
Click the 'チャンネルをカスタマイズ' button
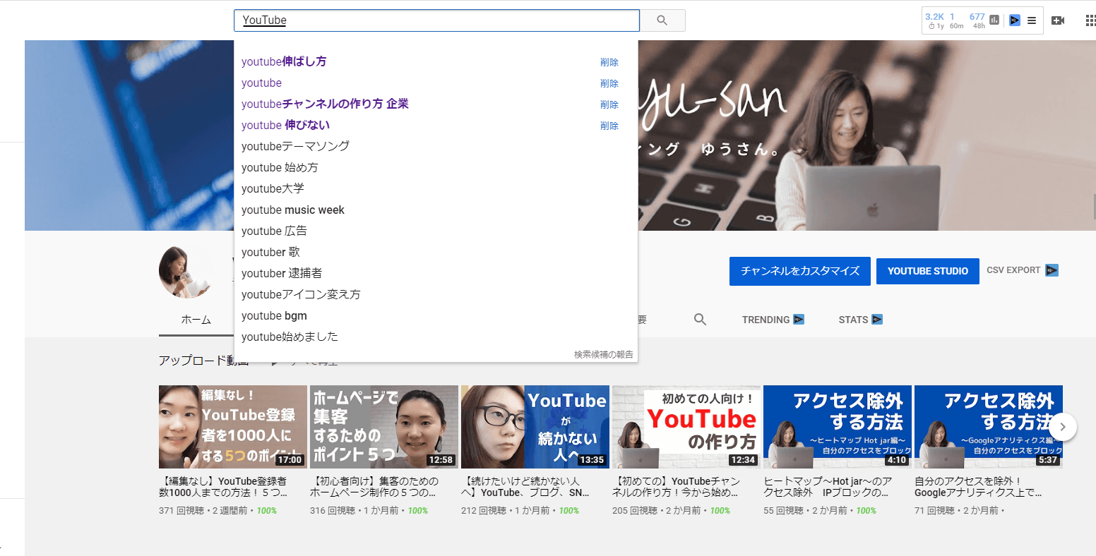(x=800, y=271)
